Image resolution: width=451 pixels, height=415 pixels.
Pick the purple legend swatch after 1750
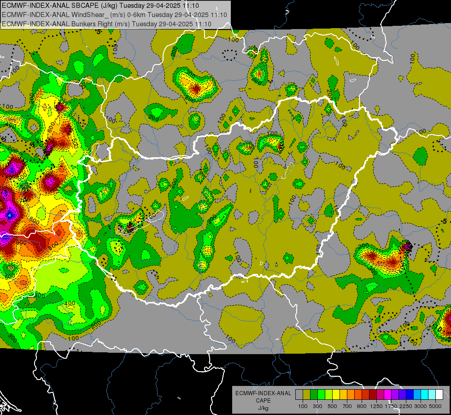coord(395,395)
